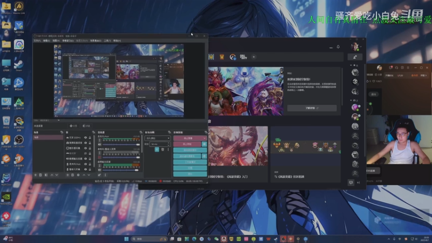Increase the transition duration with the stepper arrows
The width and height of the screenshot is (432, 243).
[168, 143]
